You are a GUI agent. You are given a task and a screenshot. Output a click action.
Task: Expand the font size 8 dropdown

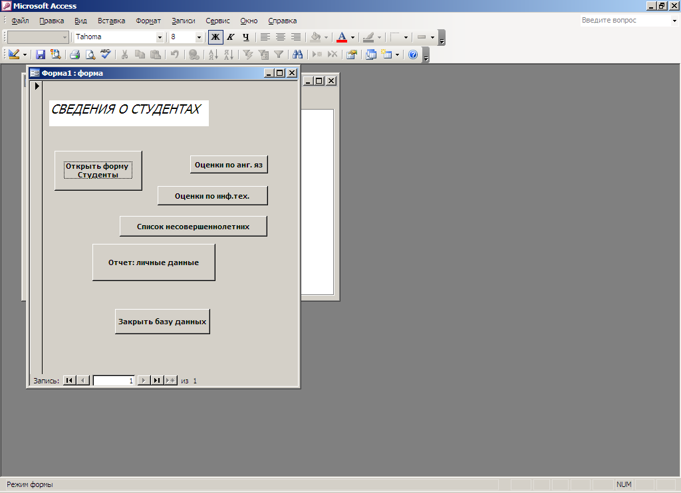(x=199, y=37)
